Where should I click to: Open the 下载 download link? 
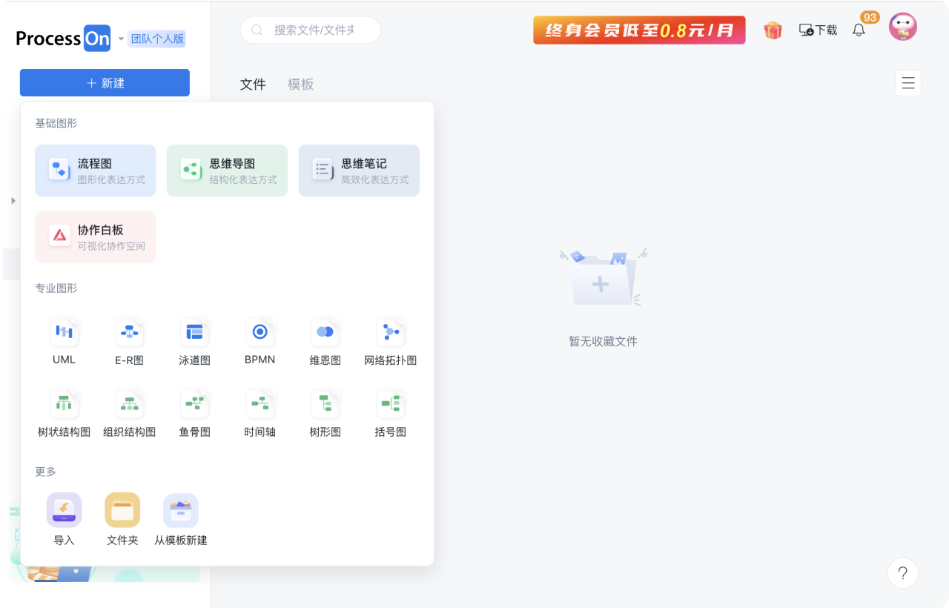point(817,30)
